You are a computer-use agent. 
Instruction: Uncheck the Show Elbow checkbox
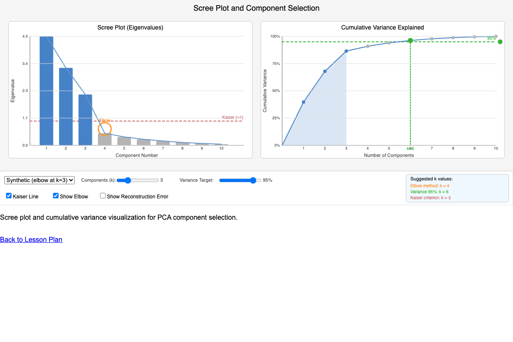(56, 196)
